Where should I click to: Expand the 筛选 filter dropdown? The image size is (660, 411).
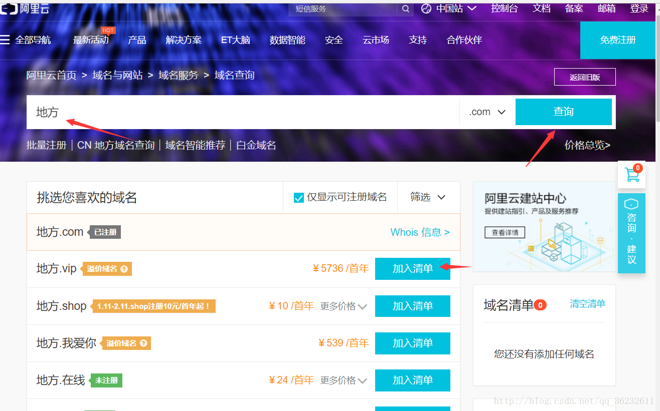[428, 197]
